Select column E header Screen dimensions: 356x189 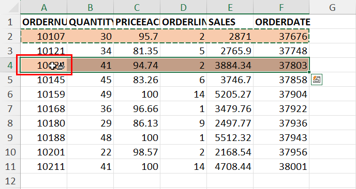pyautogui.click(x=230, y=7)
